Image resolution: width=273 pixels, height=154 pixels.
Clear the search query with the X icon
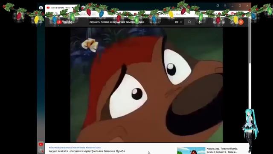(x=181, y=22)
